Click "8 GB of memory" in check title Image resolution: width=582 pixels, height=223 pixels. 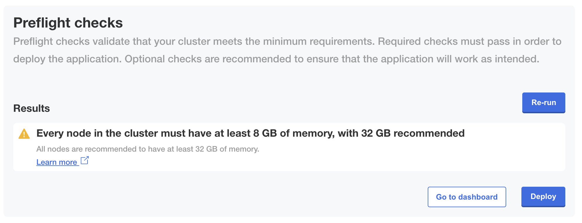pos(293,133)
